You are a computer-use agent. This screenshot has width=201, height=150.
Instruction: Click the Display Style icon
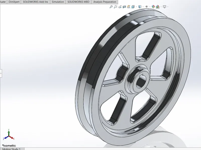point(140,7)
